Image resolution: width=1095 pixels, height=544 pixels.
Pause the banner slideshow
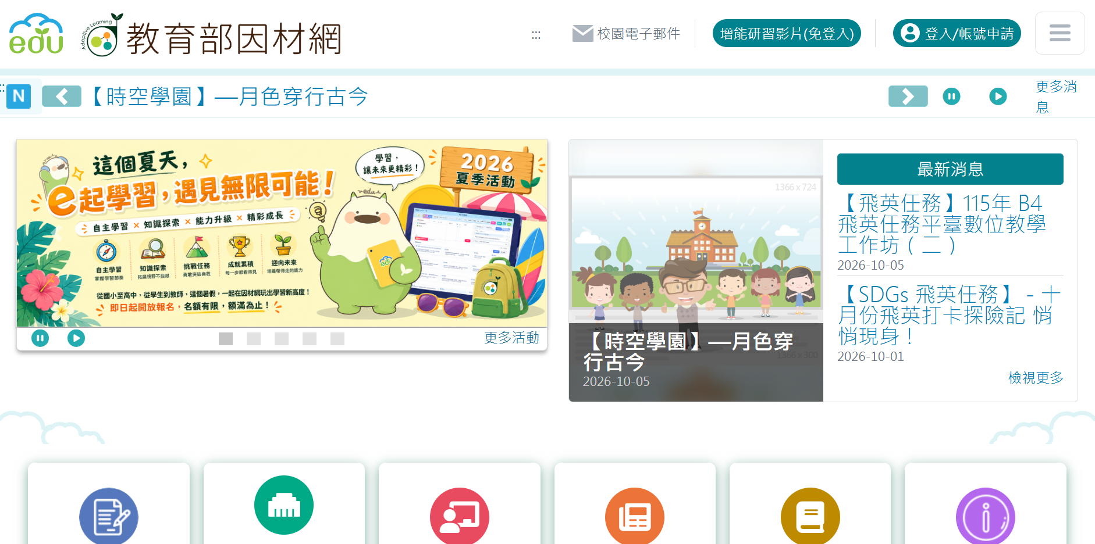pos(40,338)
